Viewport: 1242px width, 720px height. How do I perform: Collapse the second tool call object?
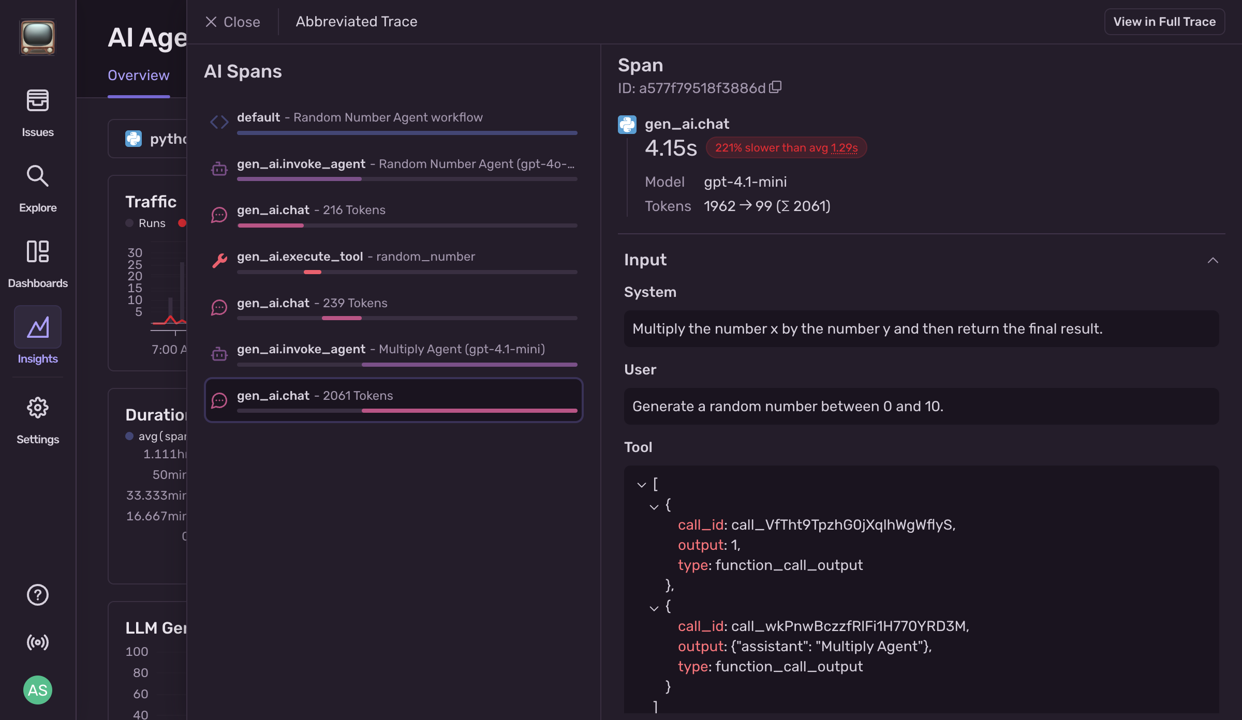[654, 608]
